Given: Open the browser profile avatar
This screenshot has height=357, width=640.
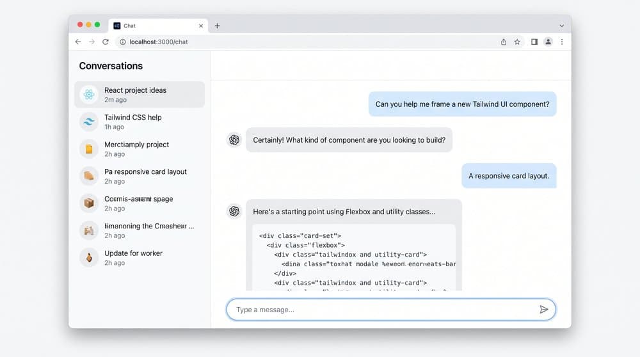Looking at the screenshot, I should tap(548, 42).
